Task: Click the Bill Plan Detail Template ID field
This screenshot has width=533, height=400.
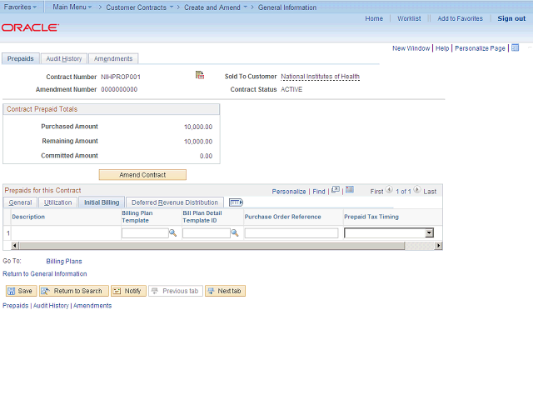Action: (207, 233)
